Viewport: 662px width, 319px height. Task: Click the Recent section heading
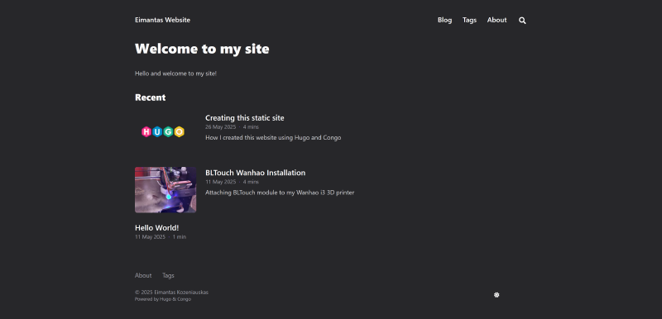(x=151, y=98)
